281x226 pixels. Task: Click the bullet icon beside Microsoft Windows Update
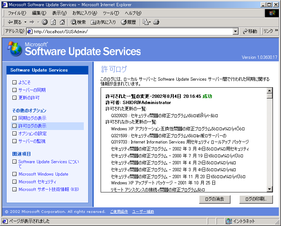point(14,174)
